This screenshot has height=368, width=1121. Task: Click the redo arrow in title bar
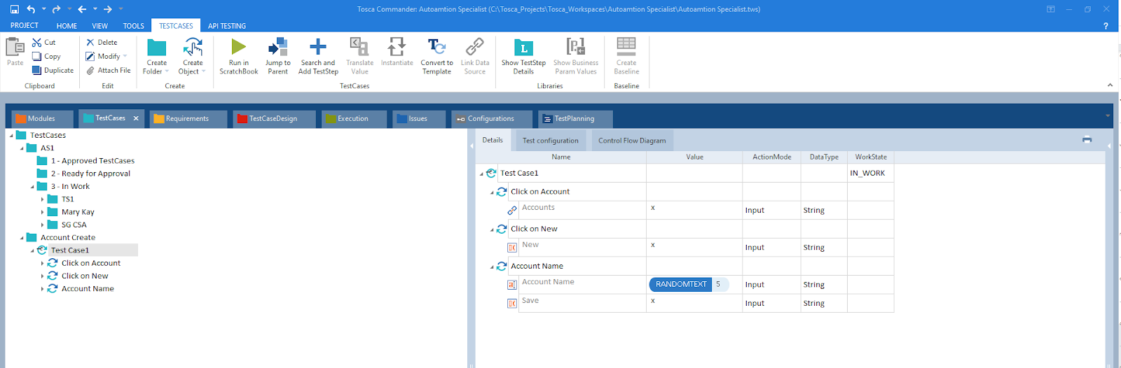tap(56, 9)
